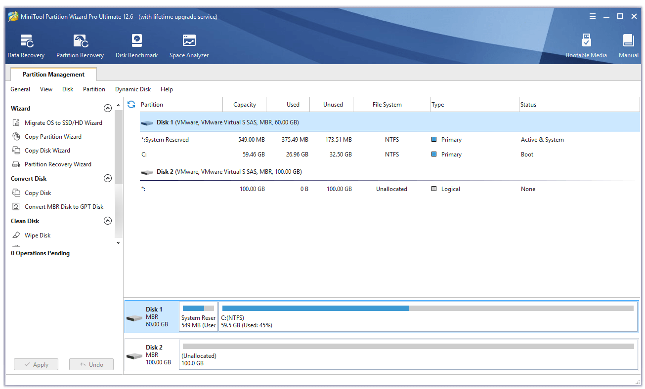
Task: Click the Disk 1 drive icon in disk map
Action: [x=134, y=318]
